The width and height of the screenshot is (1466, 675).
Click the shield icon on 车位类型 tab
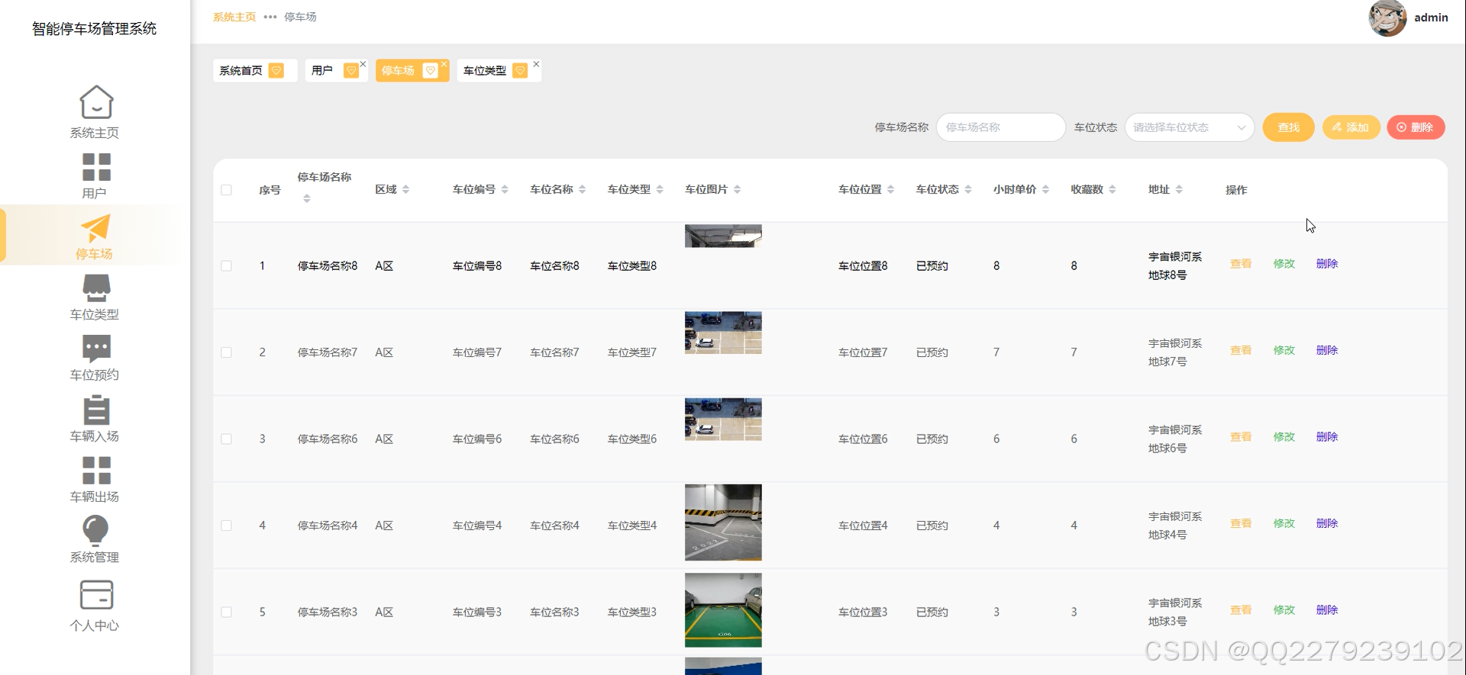(520, 70)
